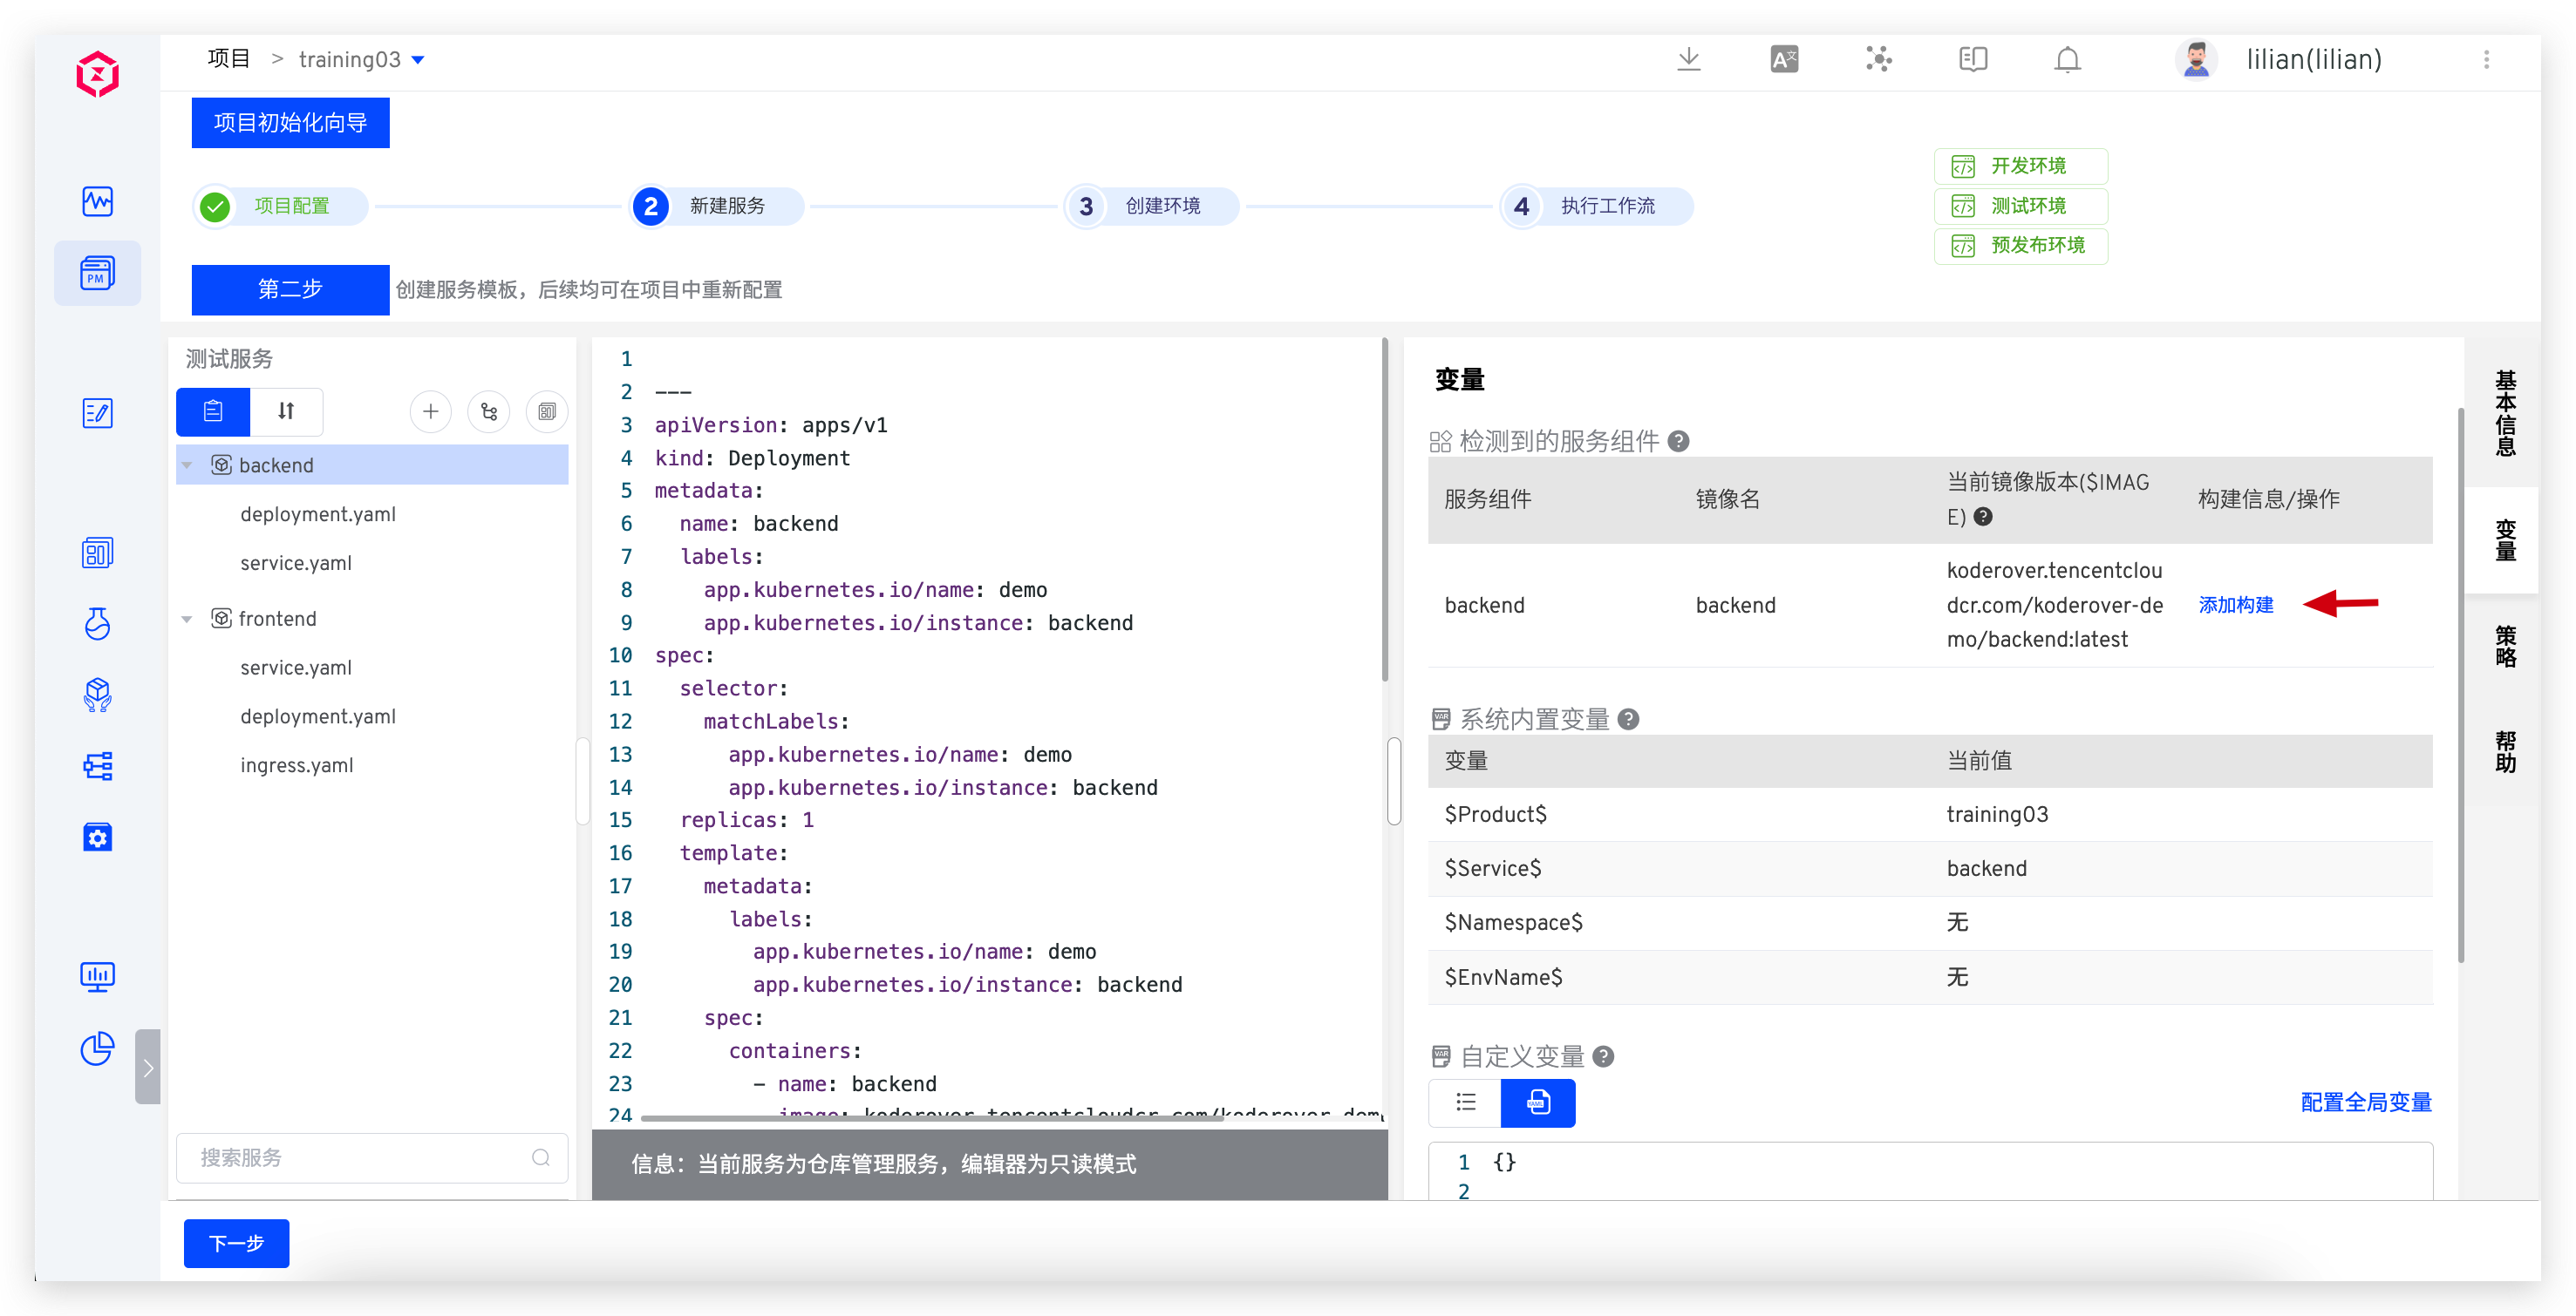Select frontend deployment.yaml file
The width and height of the screenshot is (2576, 1316).
[x=318, y=716]
